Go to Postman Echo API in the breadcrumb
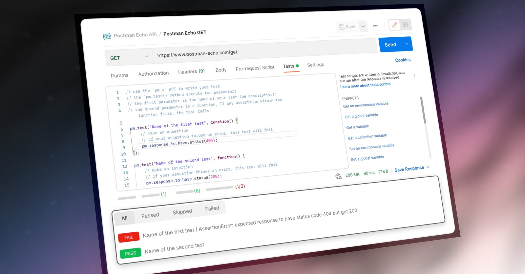The image size is (525, 274). click(x=135, y=35)
